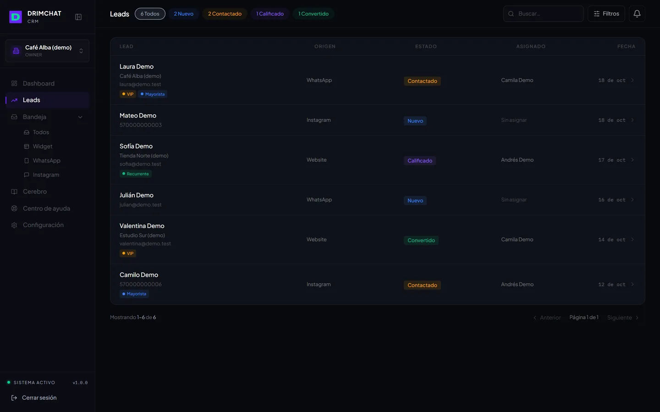Click the magnifier icon in search box
This screenshot has width=660, height=412.
[511, 14]
